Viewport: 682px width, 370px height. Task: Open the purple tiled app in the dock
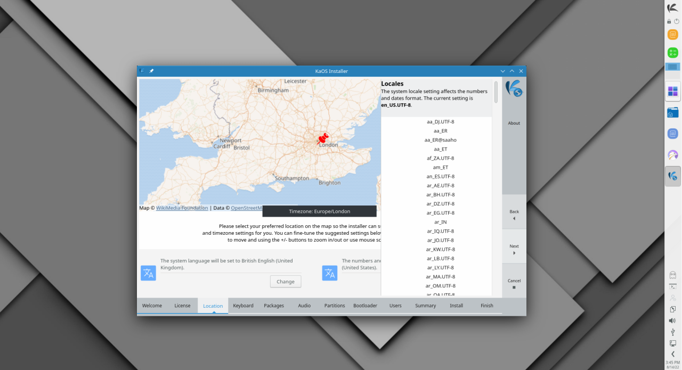[x=672, y=92]
